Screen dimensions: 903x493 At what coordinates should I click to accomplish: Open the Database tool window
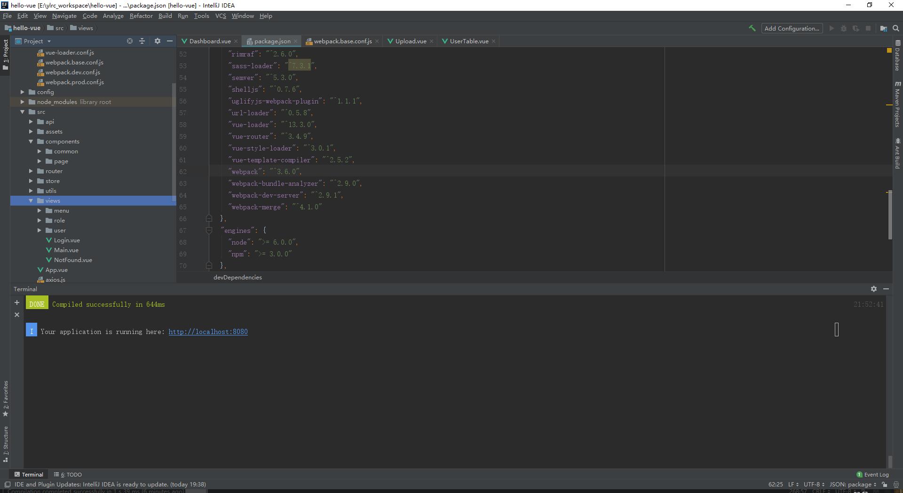point(897,56)
